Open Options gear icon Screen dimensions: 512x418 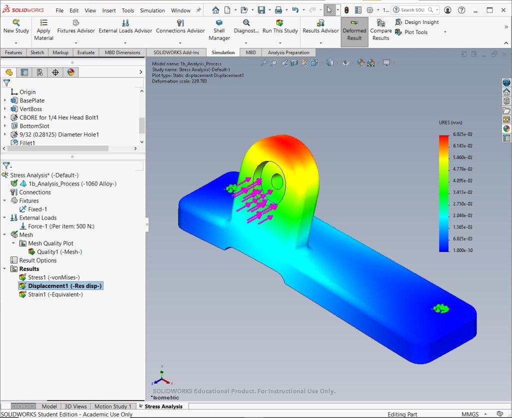click(x=369, y=10)
